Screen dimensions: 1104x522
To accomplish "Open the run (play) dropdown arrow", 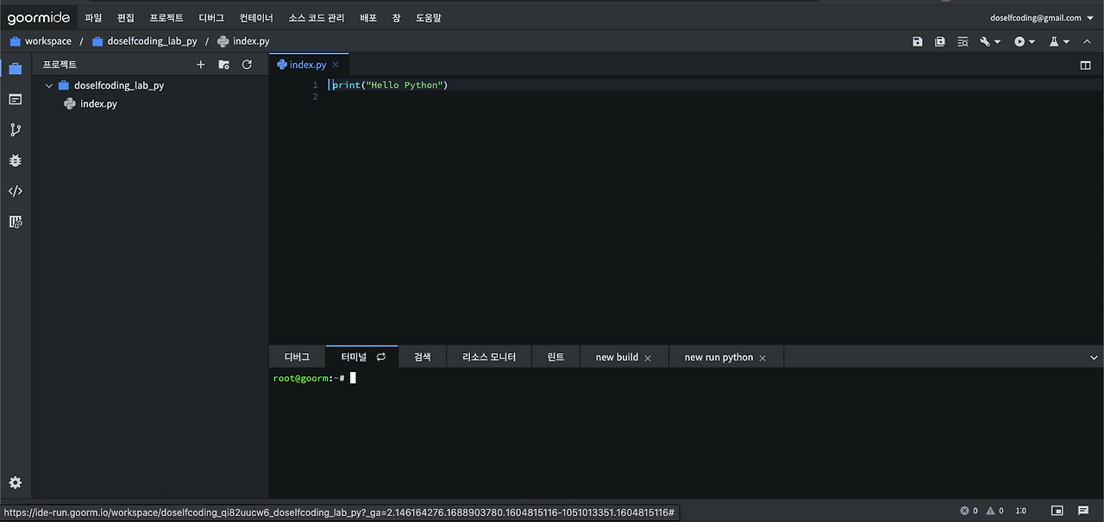I will (x=1032, y=41).
